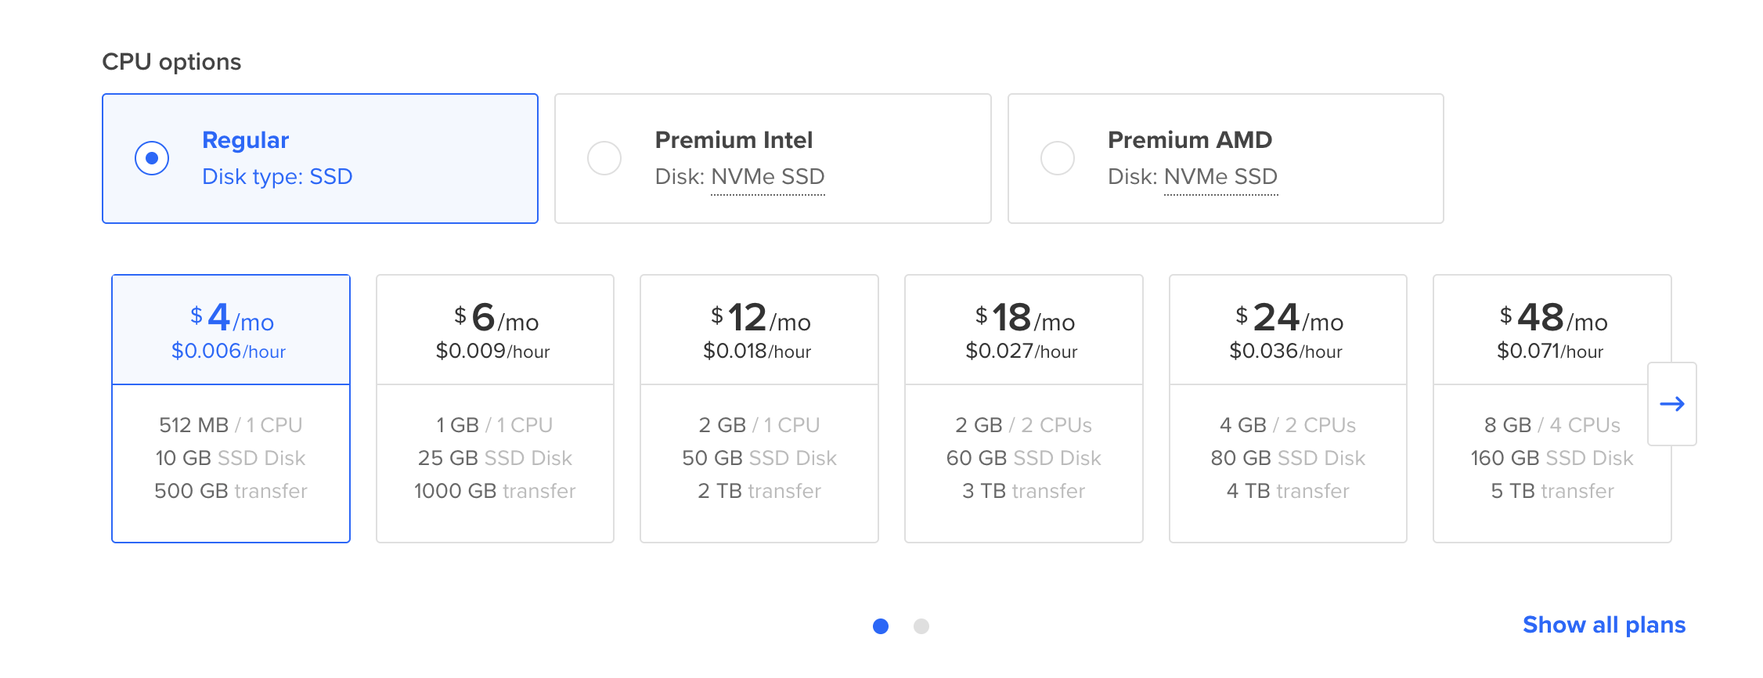Choose the Premium Intel radio option
The image size is (1763, 678).
point(604,158)
